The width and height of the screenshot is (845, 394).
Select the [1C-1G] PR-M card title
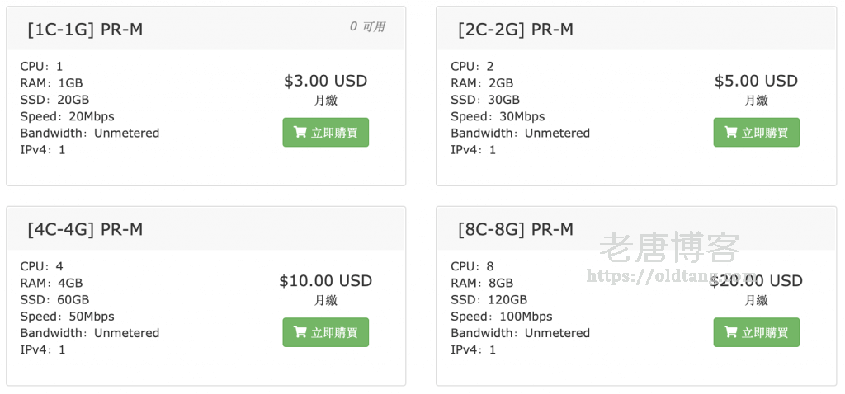[85, 30]
